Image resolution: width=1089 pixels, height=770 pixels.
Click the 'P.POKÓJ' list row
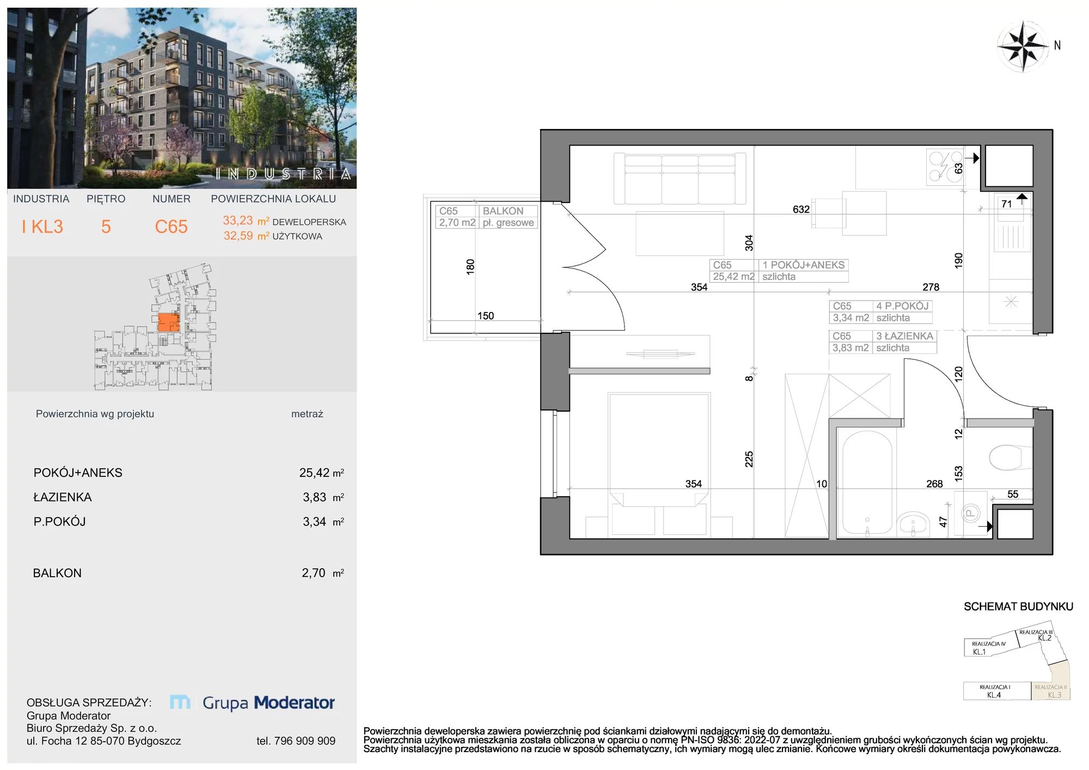[188, 522]
